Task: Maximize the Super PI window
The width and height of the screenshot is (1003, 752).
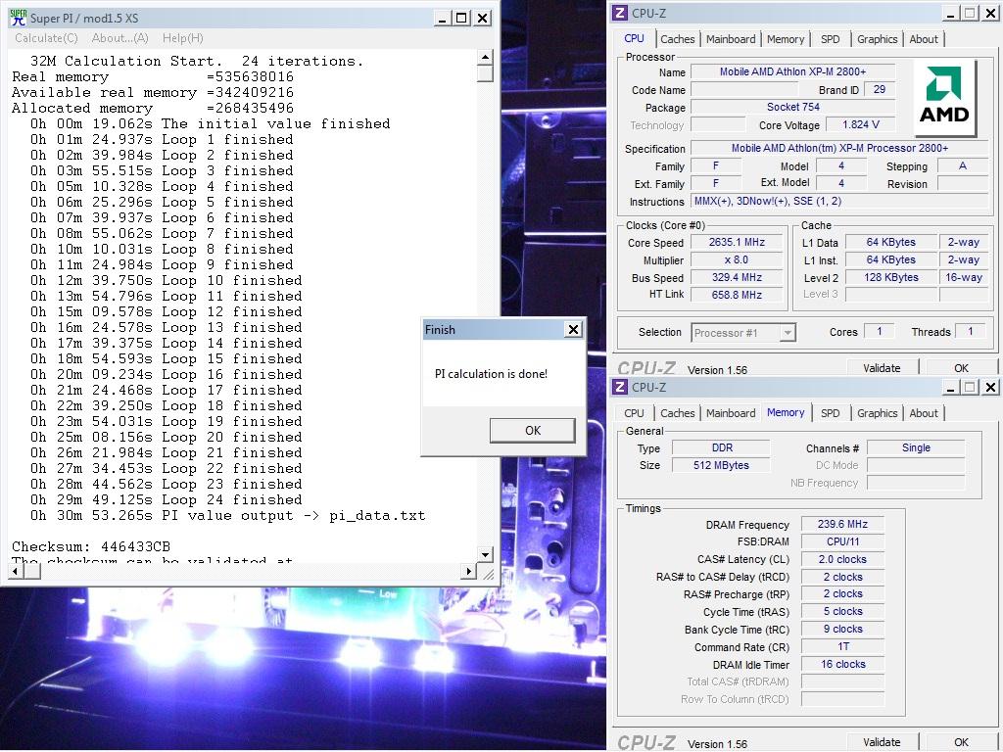Action: click(x=461, y=18)
